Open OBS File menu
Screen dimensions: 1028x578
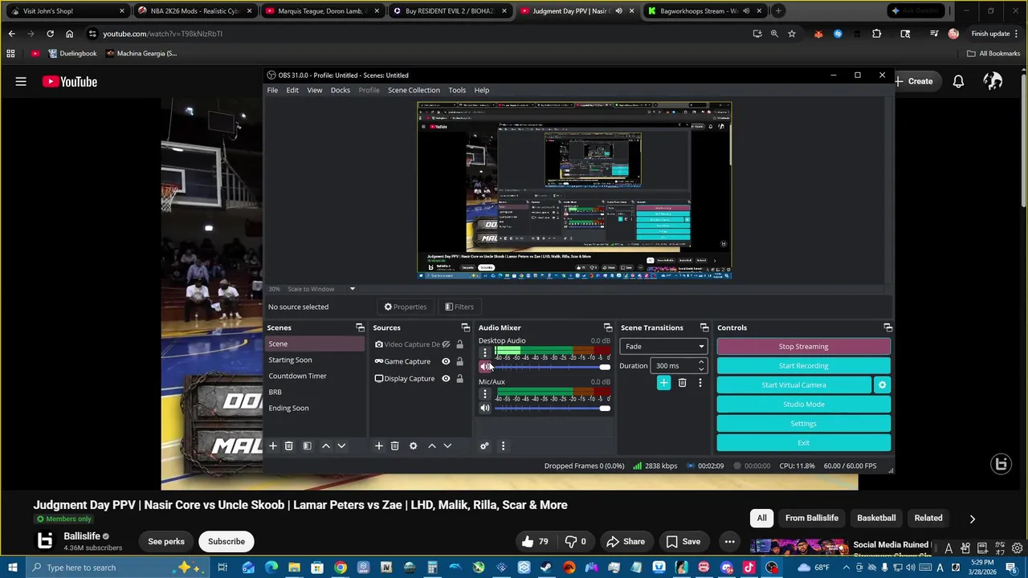(272, 90)
